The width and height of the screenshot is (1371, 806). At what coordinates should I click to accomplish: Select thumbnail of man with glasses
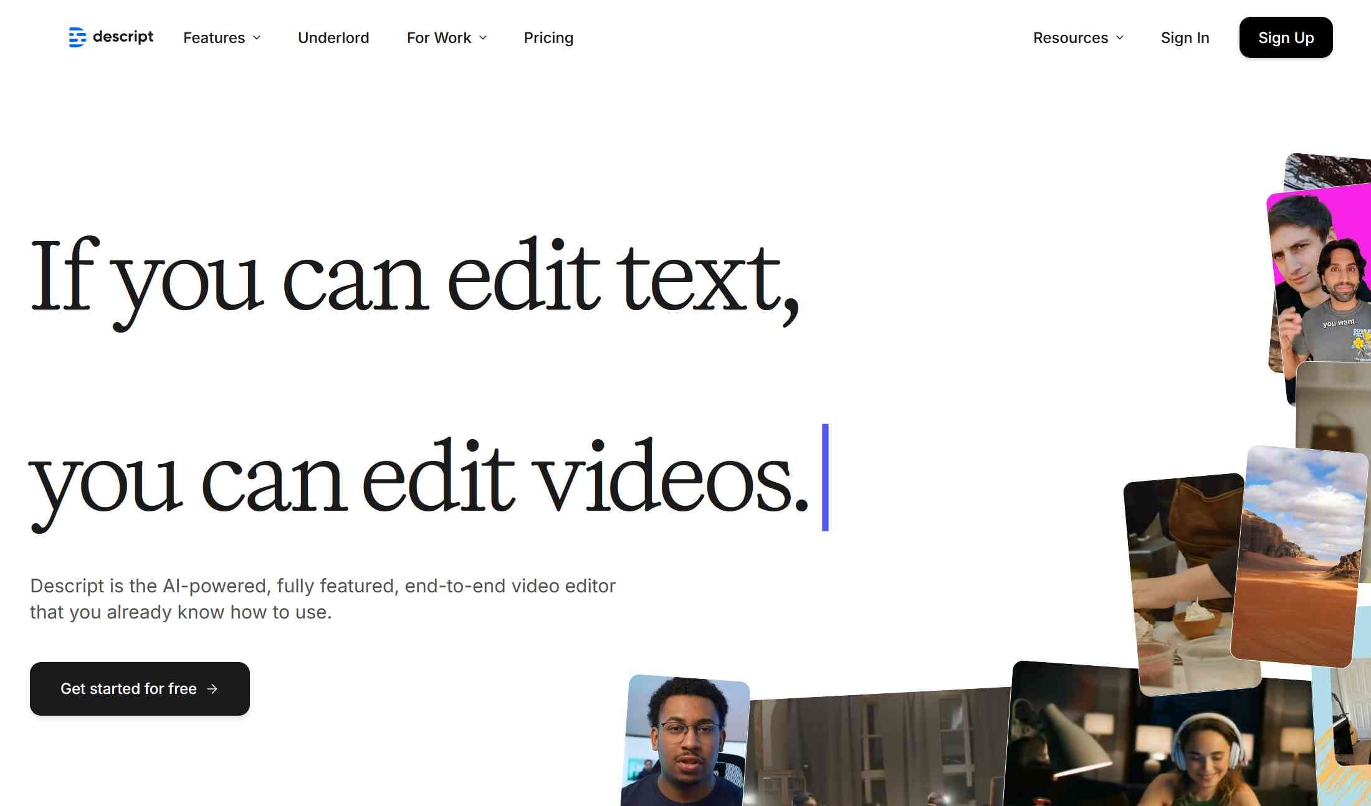point(685,741)
